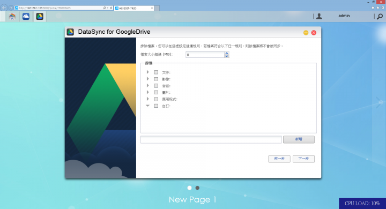Minimize the browser window
The image size is (386, 209).
point(368,2)
